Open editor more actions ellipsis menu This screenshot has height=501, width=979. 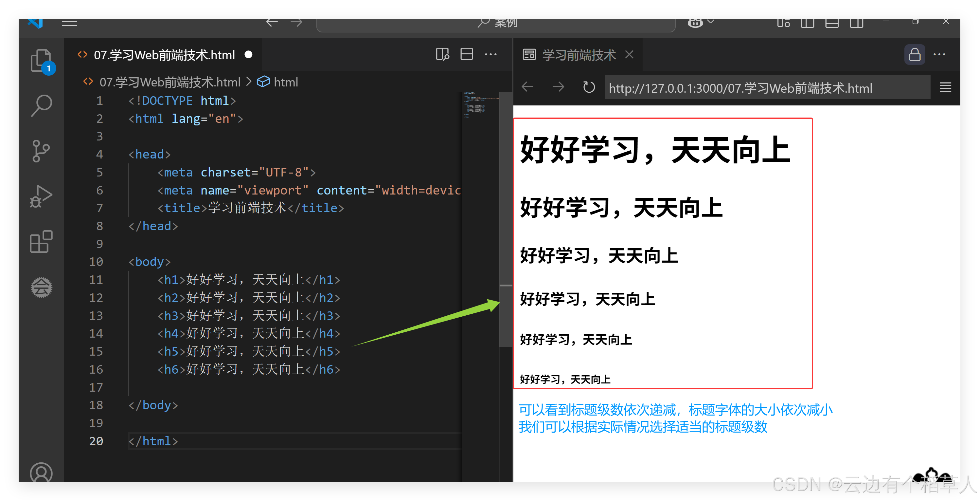point(490,54)
